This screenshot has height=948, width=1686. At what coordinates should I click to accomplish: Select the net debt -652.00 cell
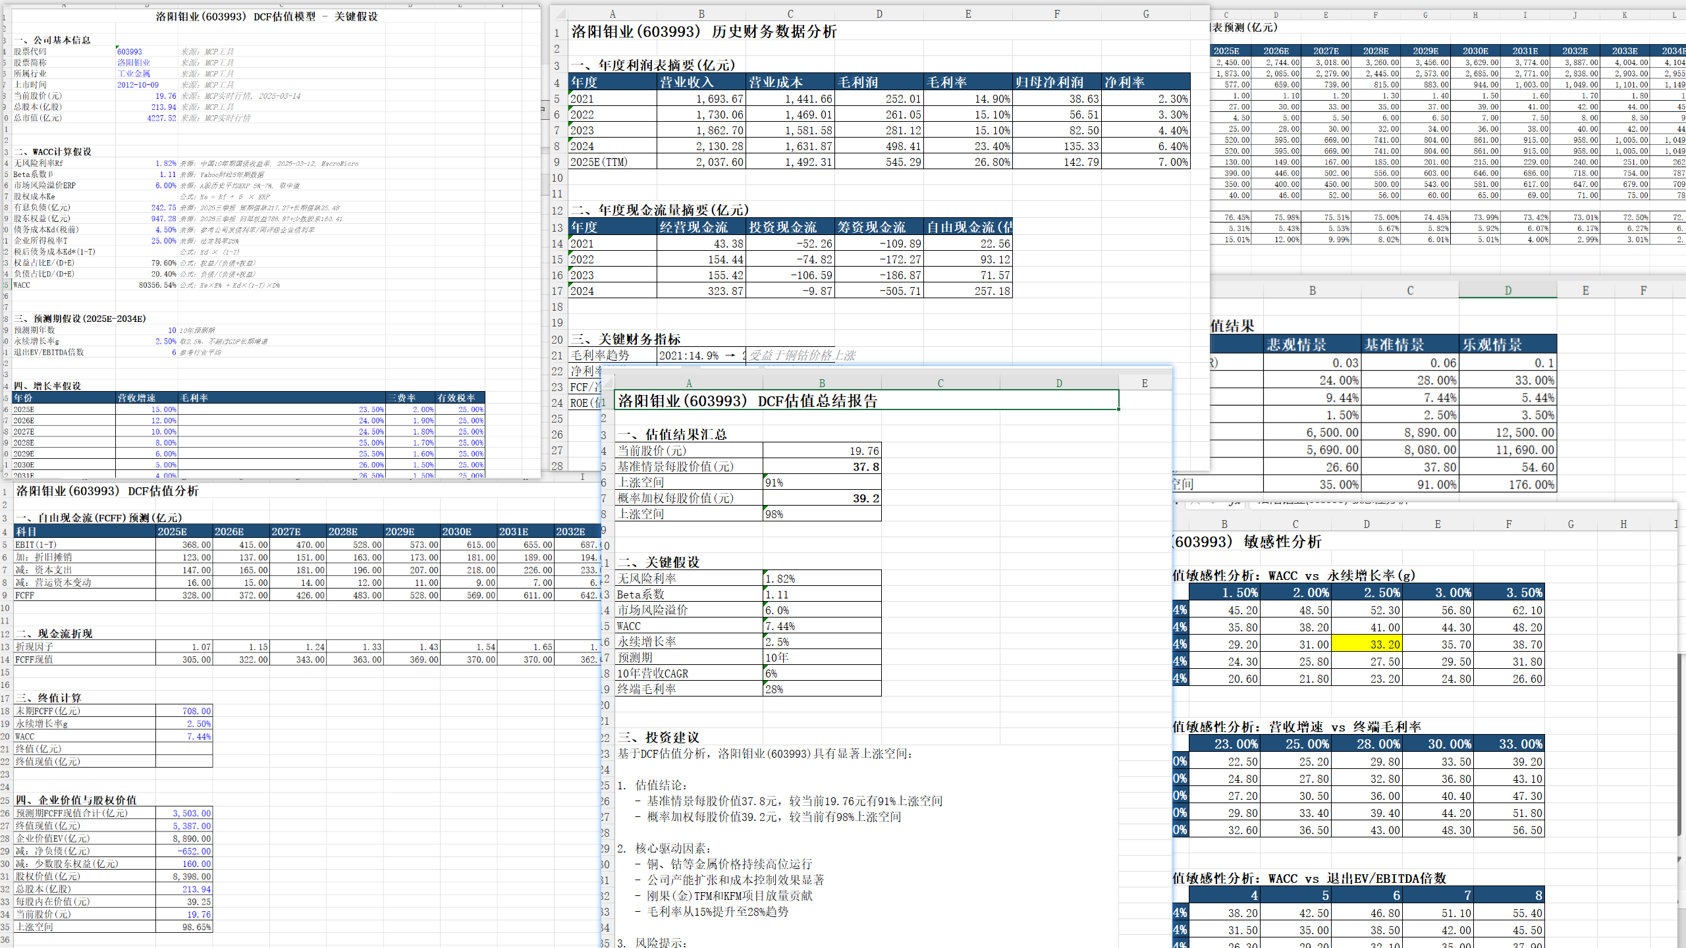184,851
